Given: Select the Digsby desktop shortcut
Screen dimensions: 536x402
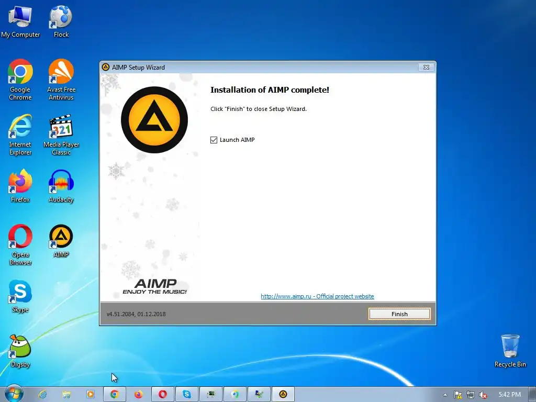Looking at the screenshot, I should click(20, 351).
